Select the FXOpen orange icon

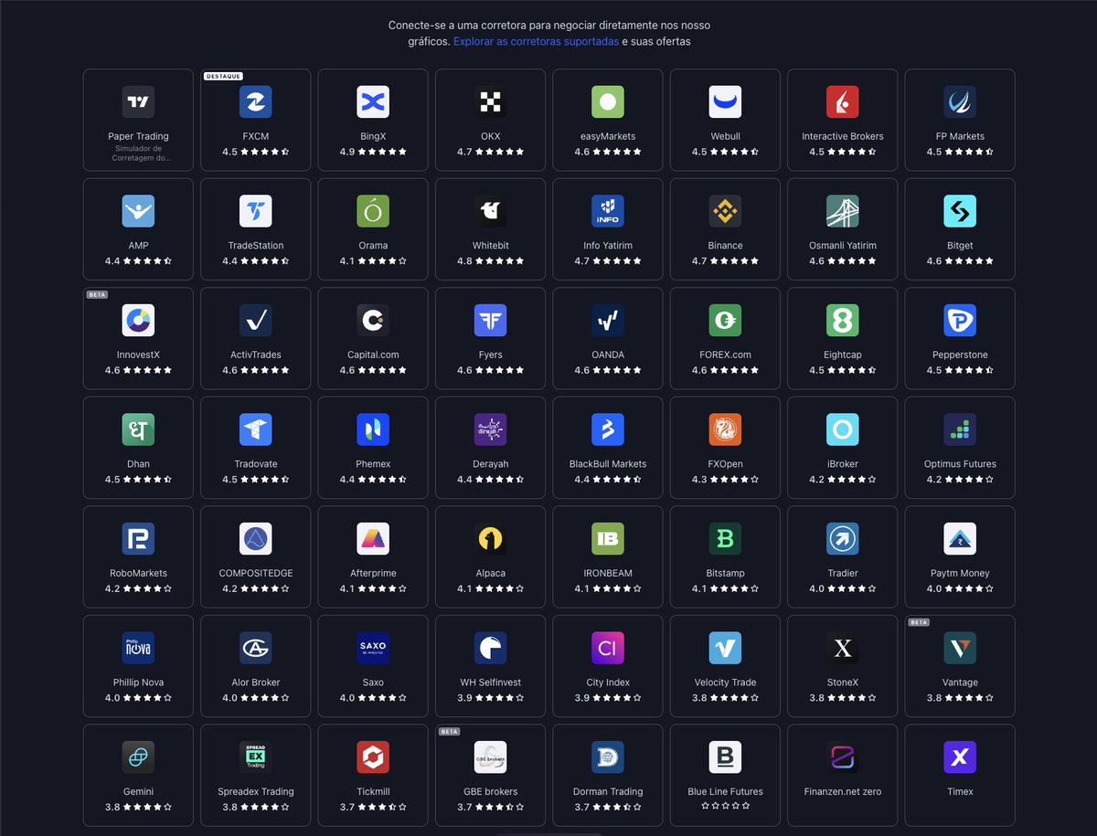725,429
